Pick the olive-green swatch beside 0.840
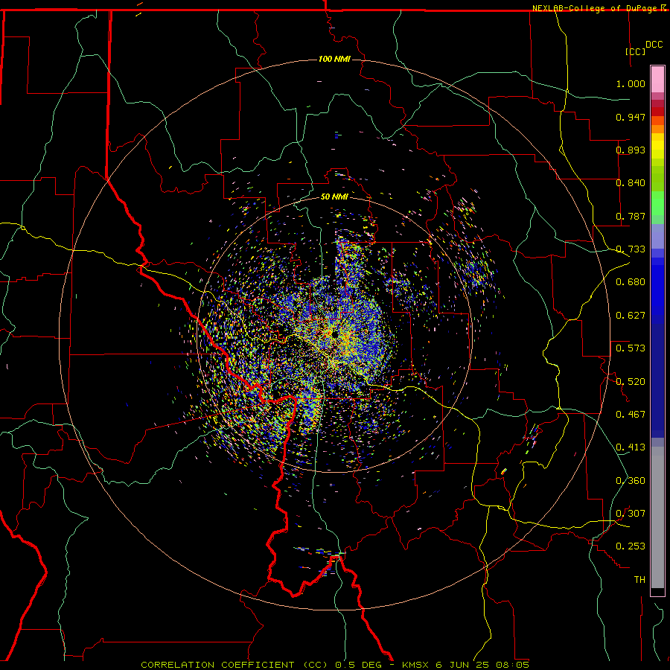Viewport: 670px width, 670px height. (657, 179)
